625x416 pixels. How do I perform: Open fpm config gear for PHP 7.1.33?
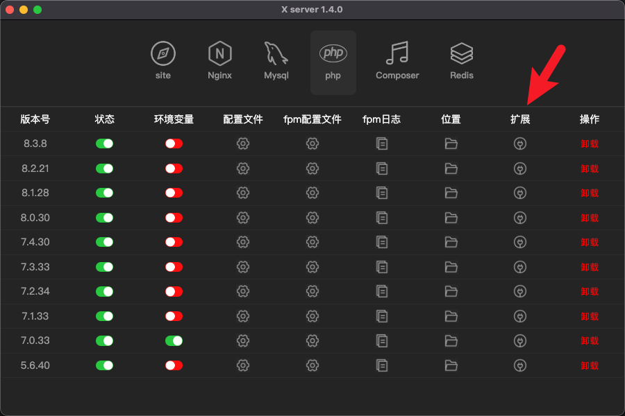pos(312,316)
